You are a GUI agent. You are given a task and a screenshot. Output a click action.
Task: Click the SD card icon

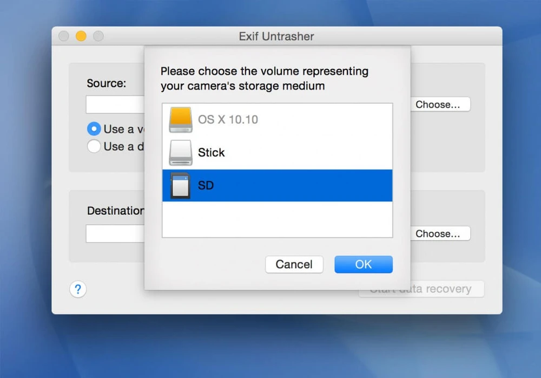[180, 186]
